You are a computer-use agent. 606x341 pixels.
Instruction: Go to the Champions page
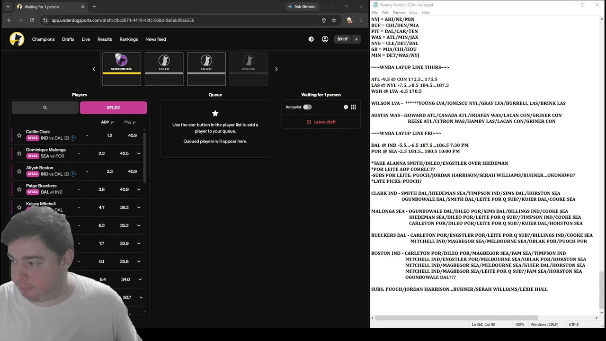coord(43,39)
